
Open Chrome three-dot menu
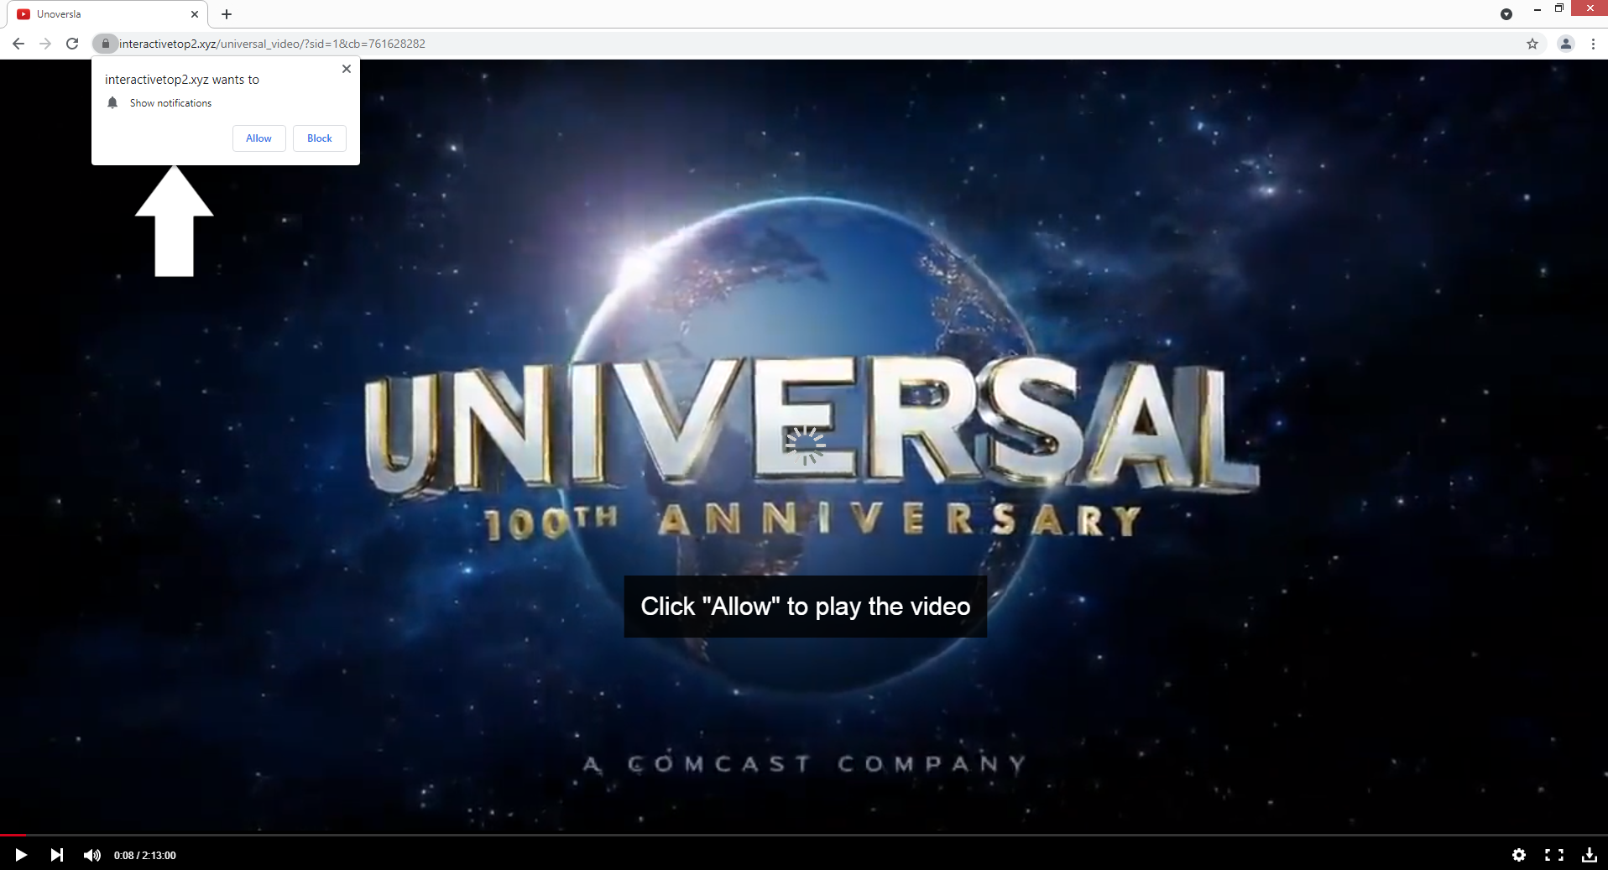coord(1593,44)
